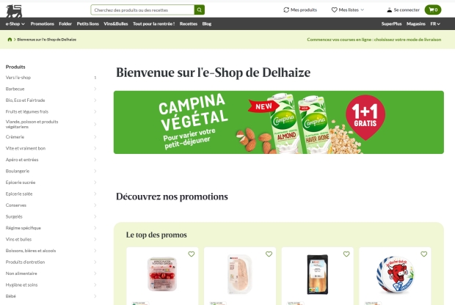Click the Se connecter user icon

point(390,10)
